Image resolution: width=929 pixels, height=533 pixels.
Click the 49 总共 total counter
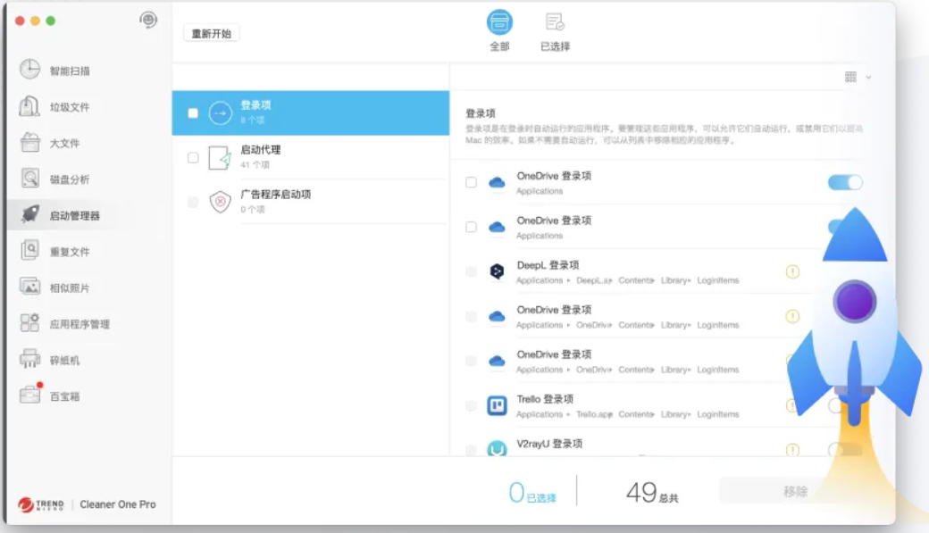click(652, 493)
